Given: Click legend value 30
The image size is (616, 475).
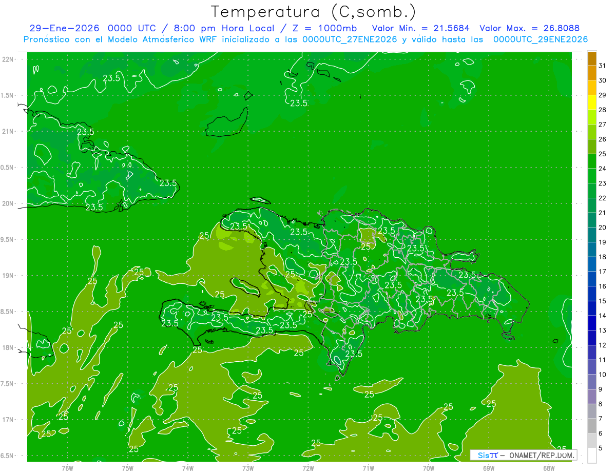Looking at the screenshot, I should point(602,80).
